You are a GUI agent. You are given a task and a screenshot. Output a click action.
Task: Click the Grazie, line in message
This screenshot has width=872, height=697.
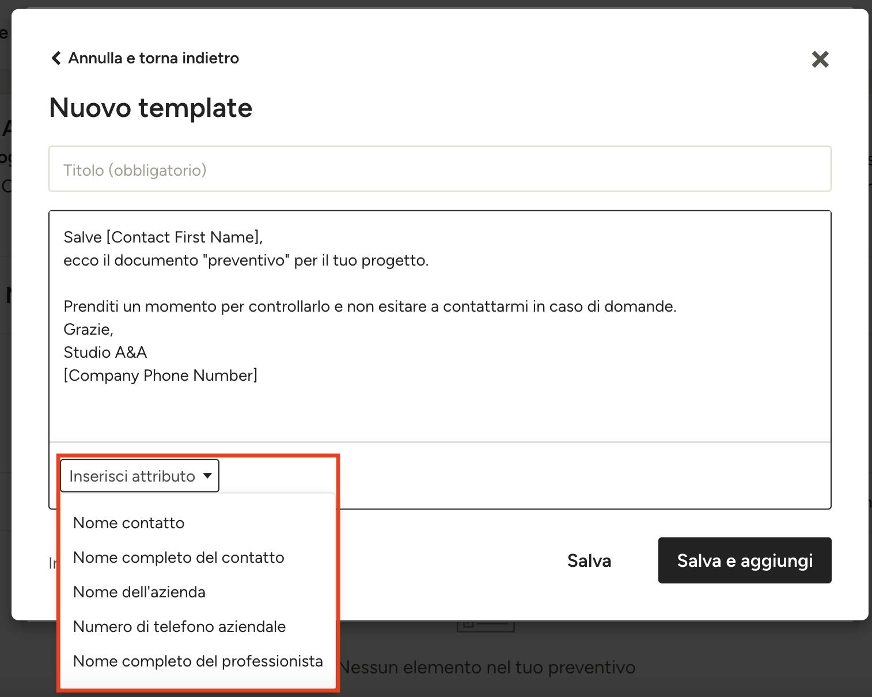coord(89,329)
